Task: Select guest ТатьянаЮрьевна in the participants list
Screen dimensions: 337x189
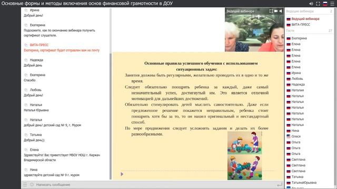Action: pyautogui.click(x=304, y=183)
